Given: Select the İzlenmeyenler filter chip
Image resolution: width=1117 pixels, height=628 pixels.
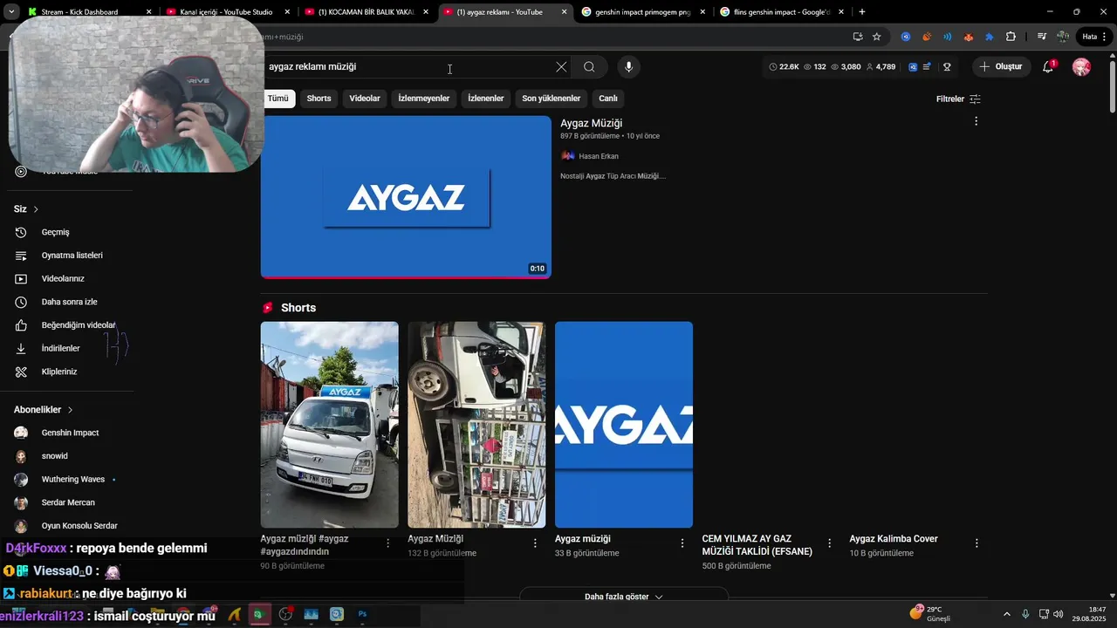Looking at the screenshot, I should click(424, 99).
